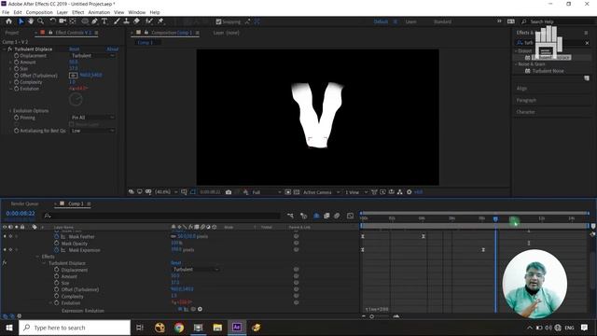Clear the effects search field with X
597x336 pixels.
[587, 43]
